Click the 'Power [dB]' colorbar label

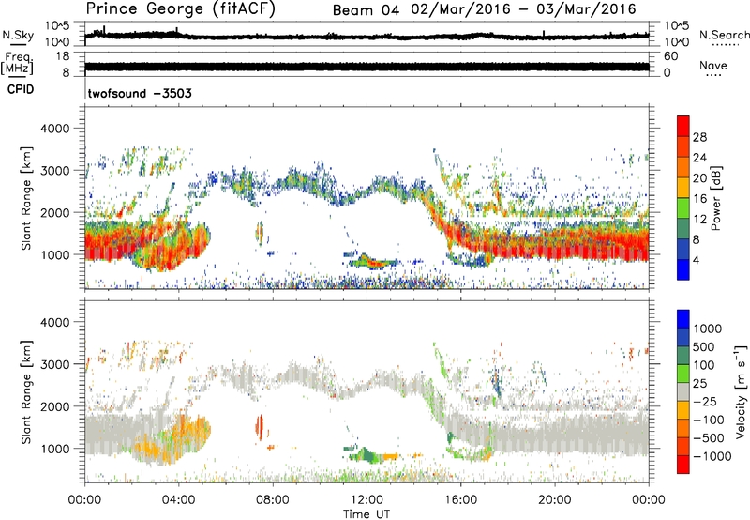click(716, 198)
